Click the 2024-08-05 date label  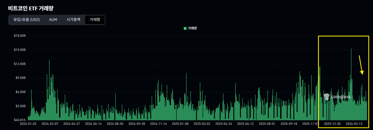click(115, 123)
